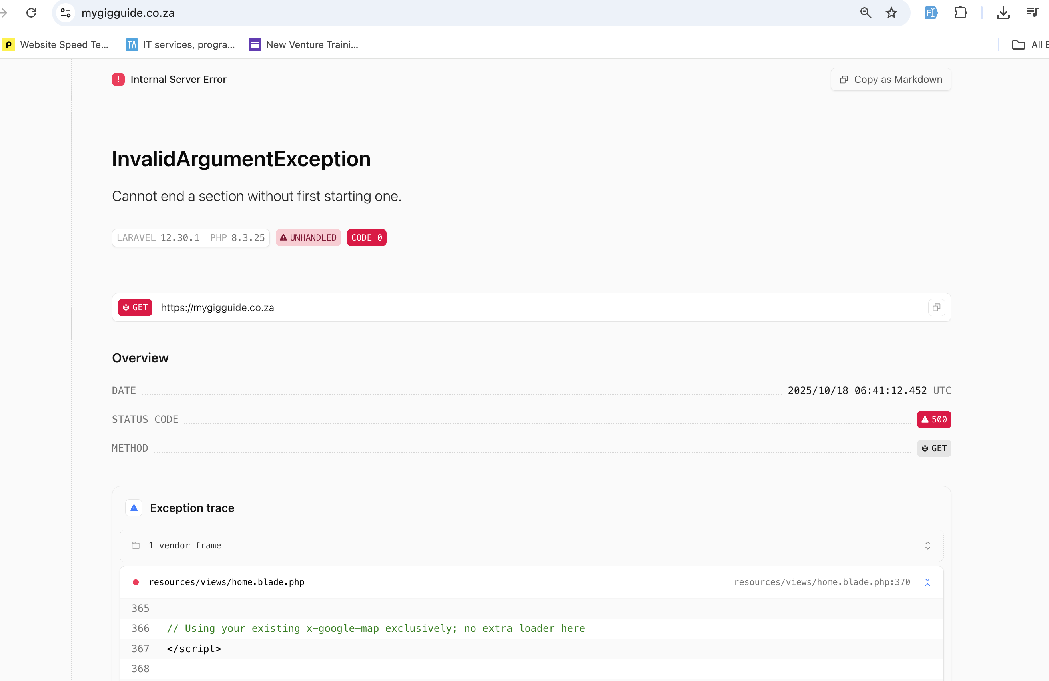The width and height of the screenshot is (1049, 681).
Task: Click the date value 2025/10/18 06:41:12.452
Action: pyautogui.click(x=857, y=391)
